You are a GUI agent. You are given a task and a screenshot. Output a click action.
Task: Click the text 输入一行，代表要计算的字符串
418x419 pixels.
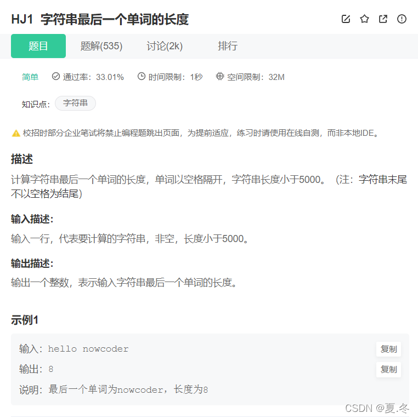130,239
